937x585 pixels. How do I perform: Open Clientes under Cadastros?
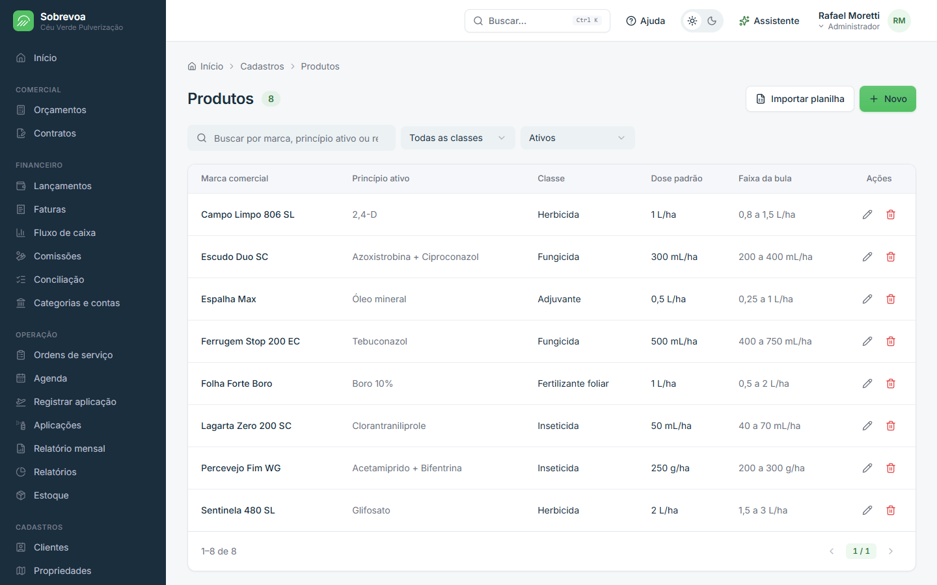(83, 547)
